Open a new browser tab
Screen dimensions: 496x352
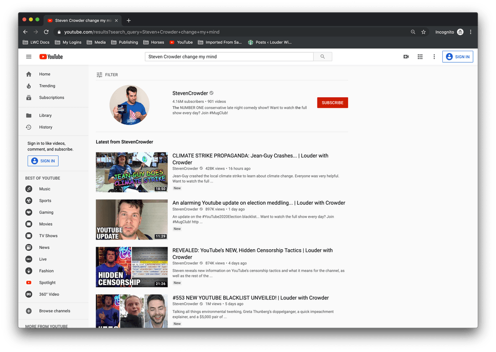click(129, 20)
